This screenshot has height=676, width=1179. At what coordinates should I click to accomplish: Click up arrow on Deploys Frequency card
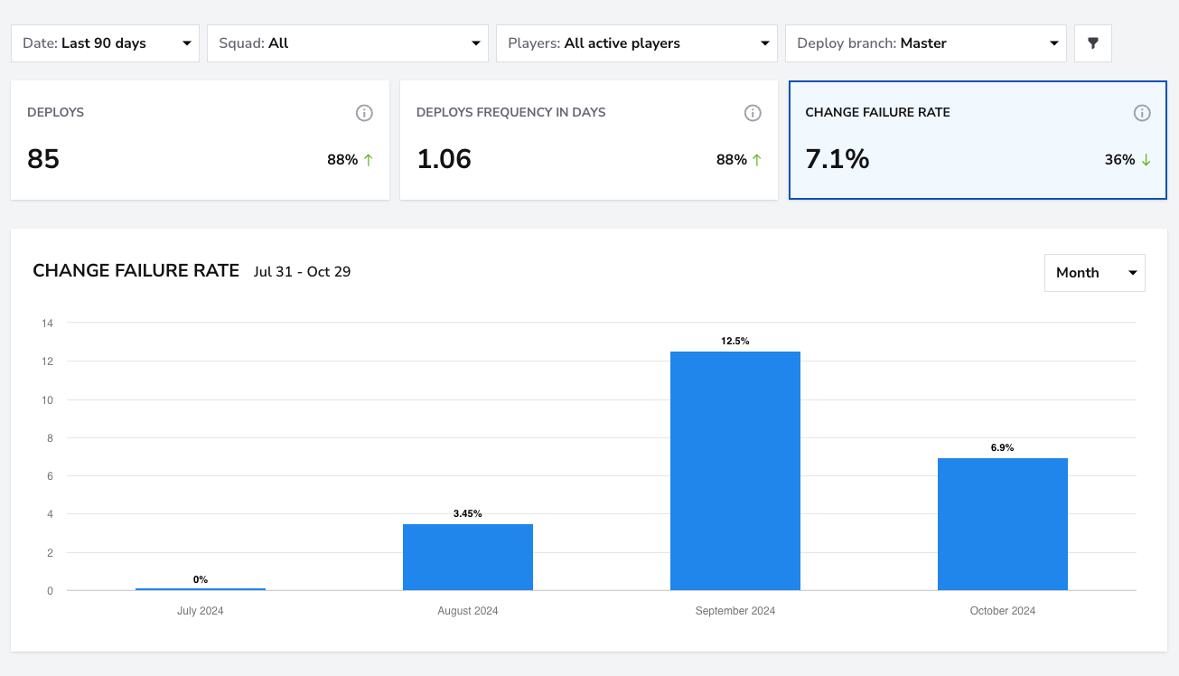pos(756,160)
